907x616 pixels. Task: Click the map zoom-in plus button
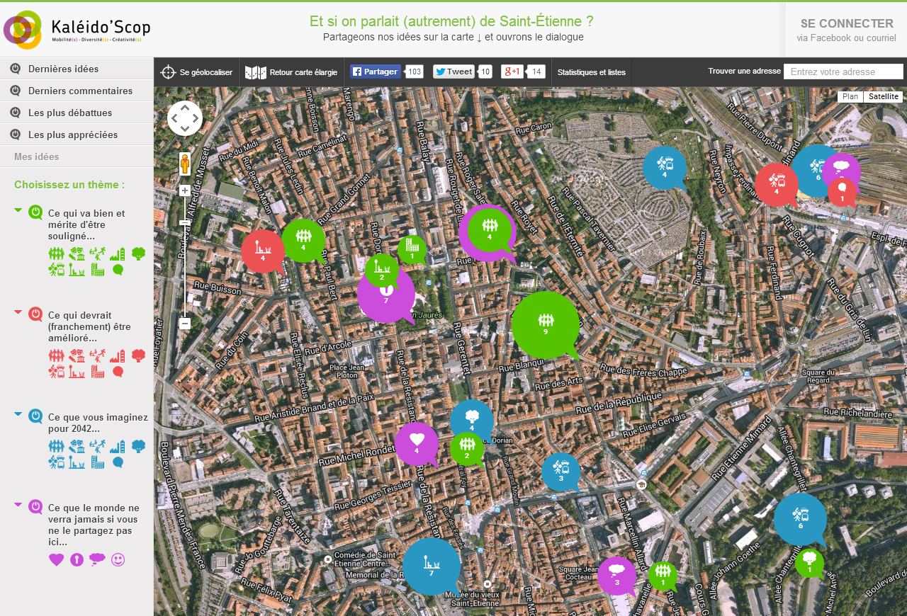coord(185,190)
